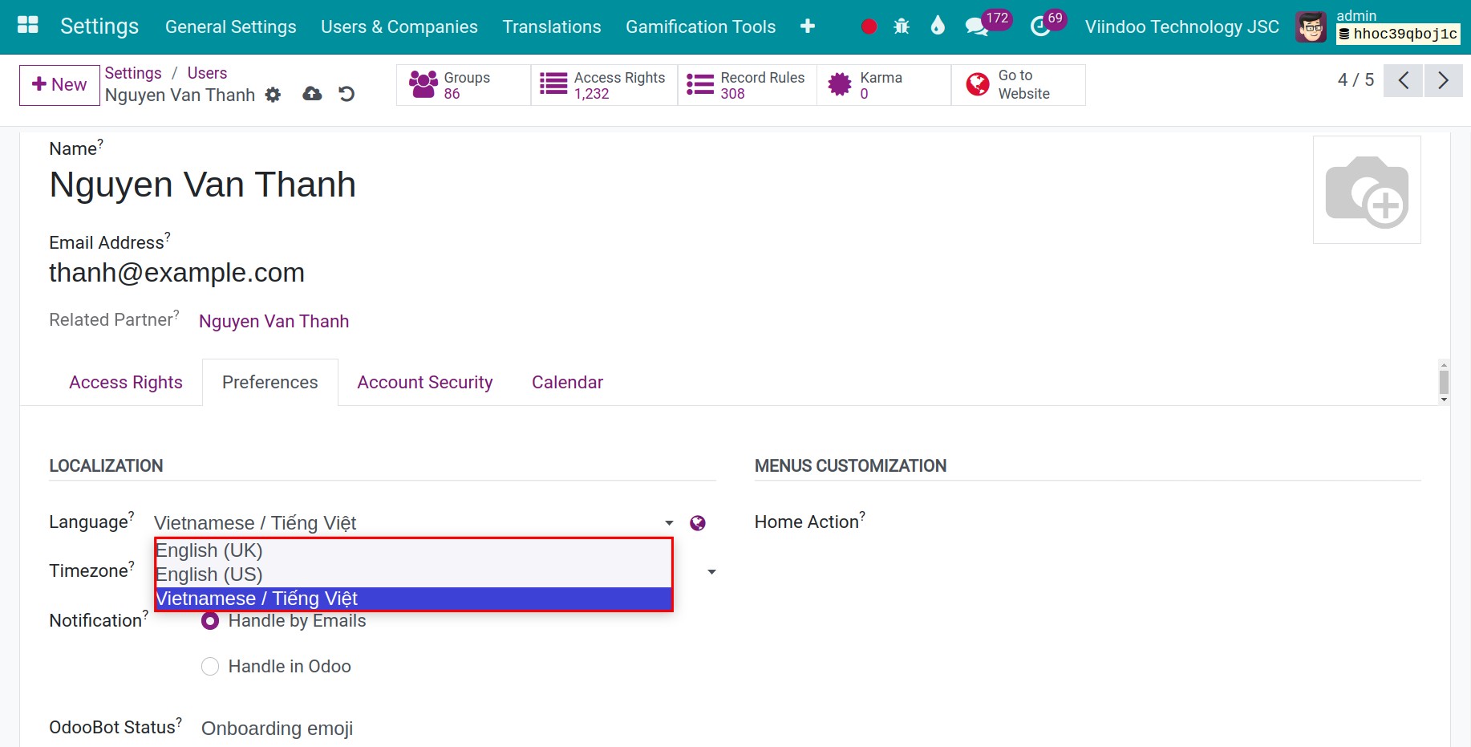Open OdooBot Status Onboarding emoji selector
Viewport: 1471px width, 747px height.
tap(277, 729)
